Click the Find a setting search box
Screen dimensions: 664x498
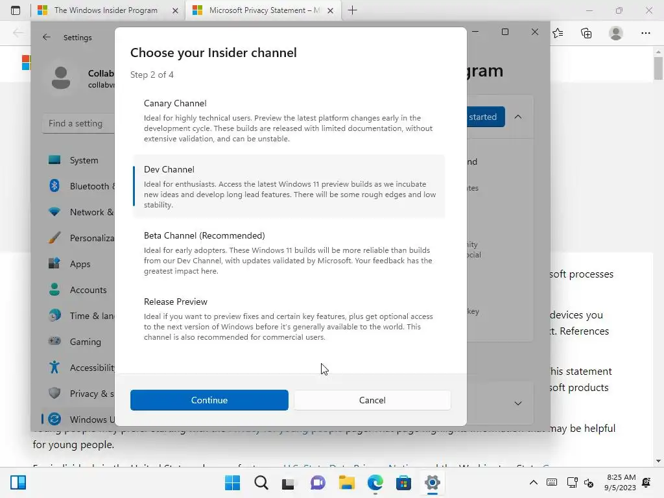(x=78, y=123)
